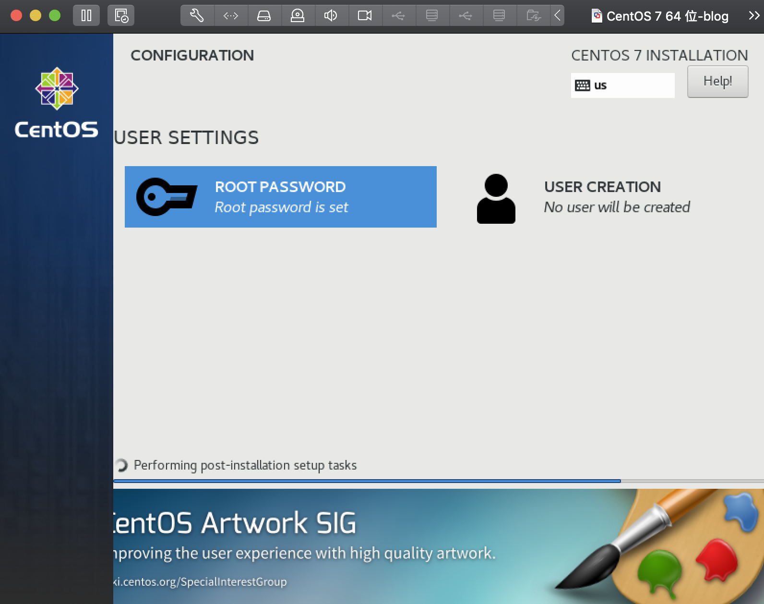
Task: Click the CentOS logo in sidebar
Action: 57,103
